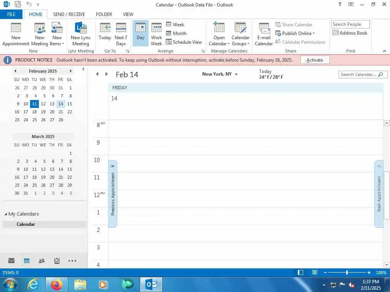Go forward one day in calendar
Viewport: 390px width, 292px height.
tap(107, 74)
